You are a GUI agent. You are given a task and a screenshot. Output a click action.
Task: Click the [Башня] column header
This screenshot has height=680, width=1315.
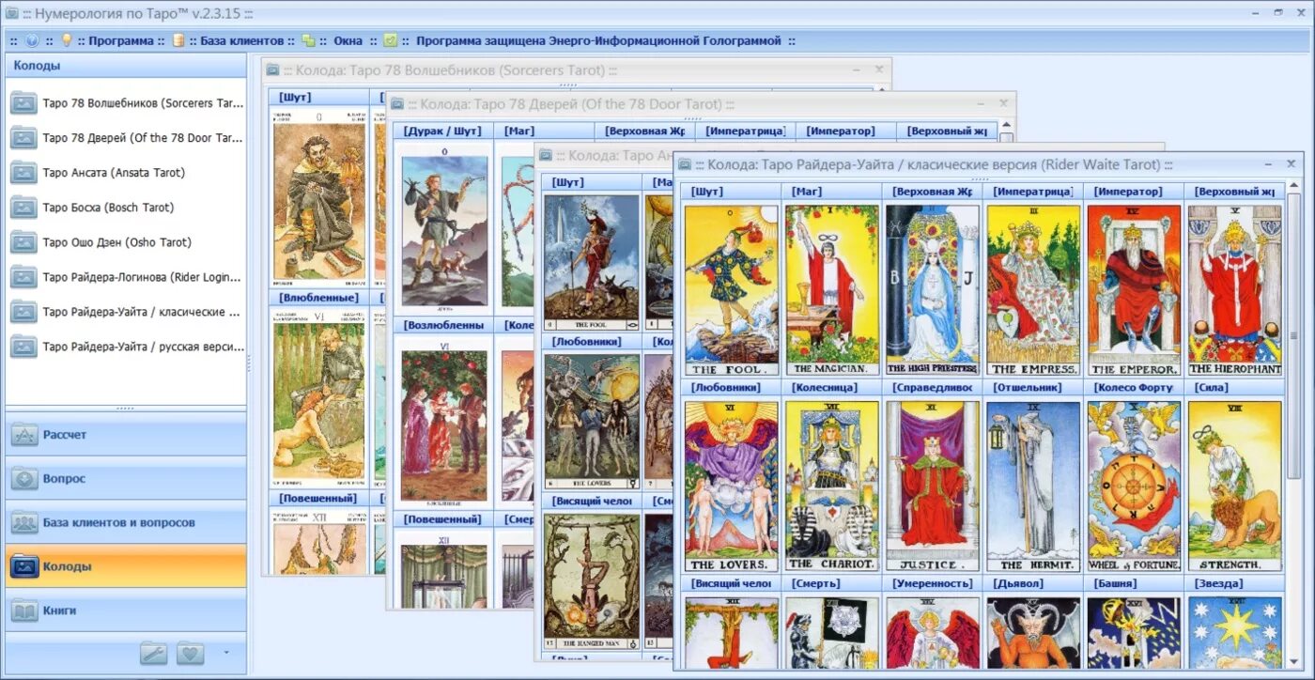coord(1134,583)
